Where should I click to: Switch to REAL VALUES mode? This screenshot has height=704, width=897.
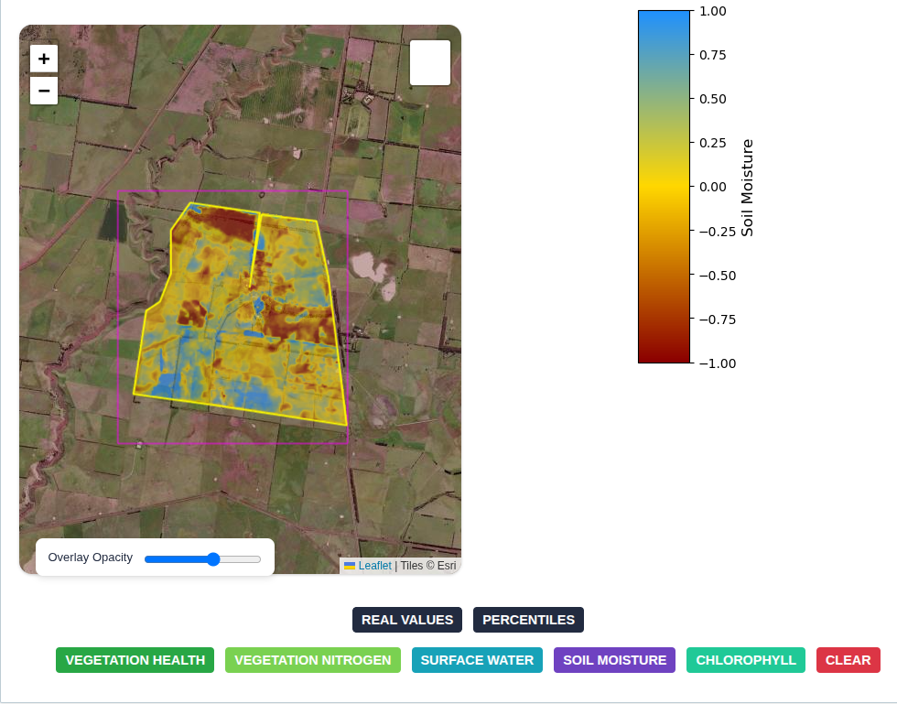coord(406,620)
